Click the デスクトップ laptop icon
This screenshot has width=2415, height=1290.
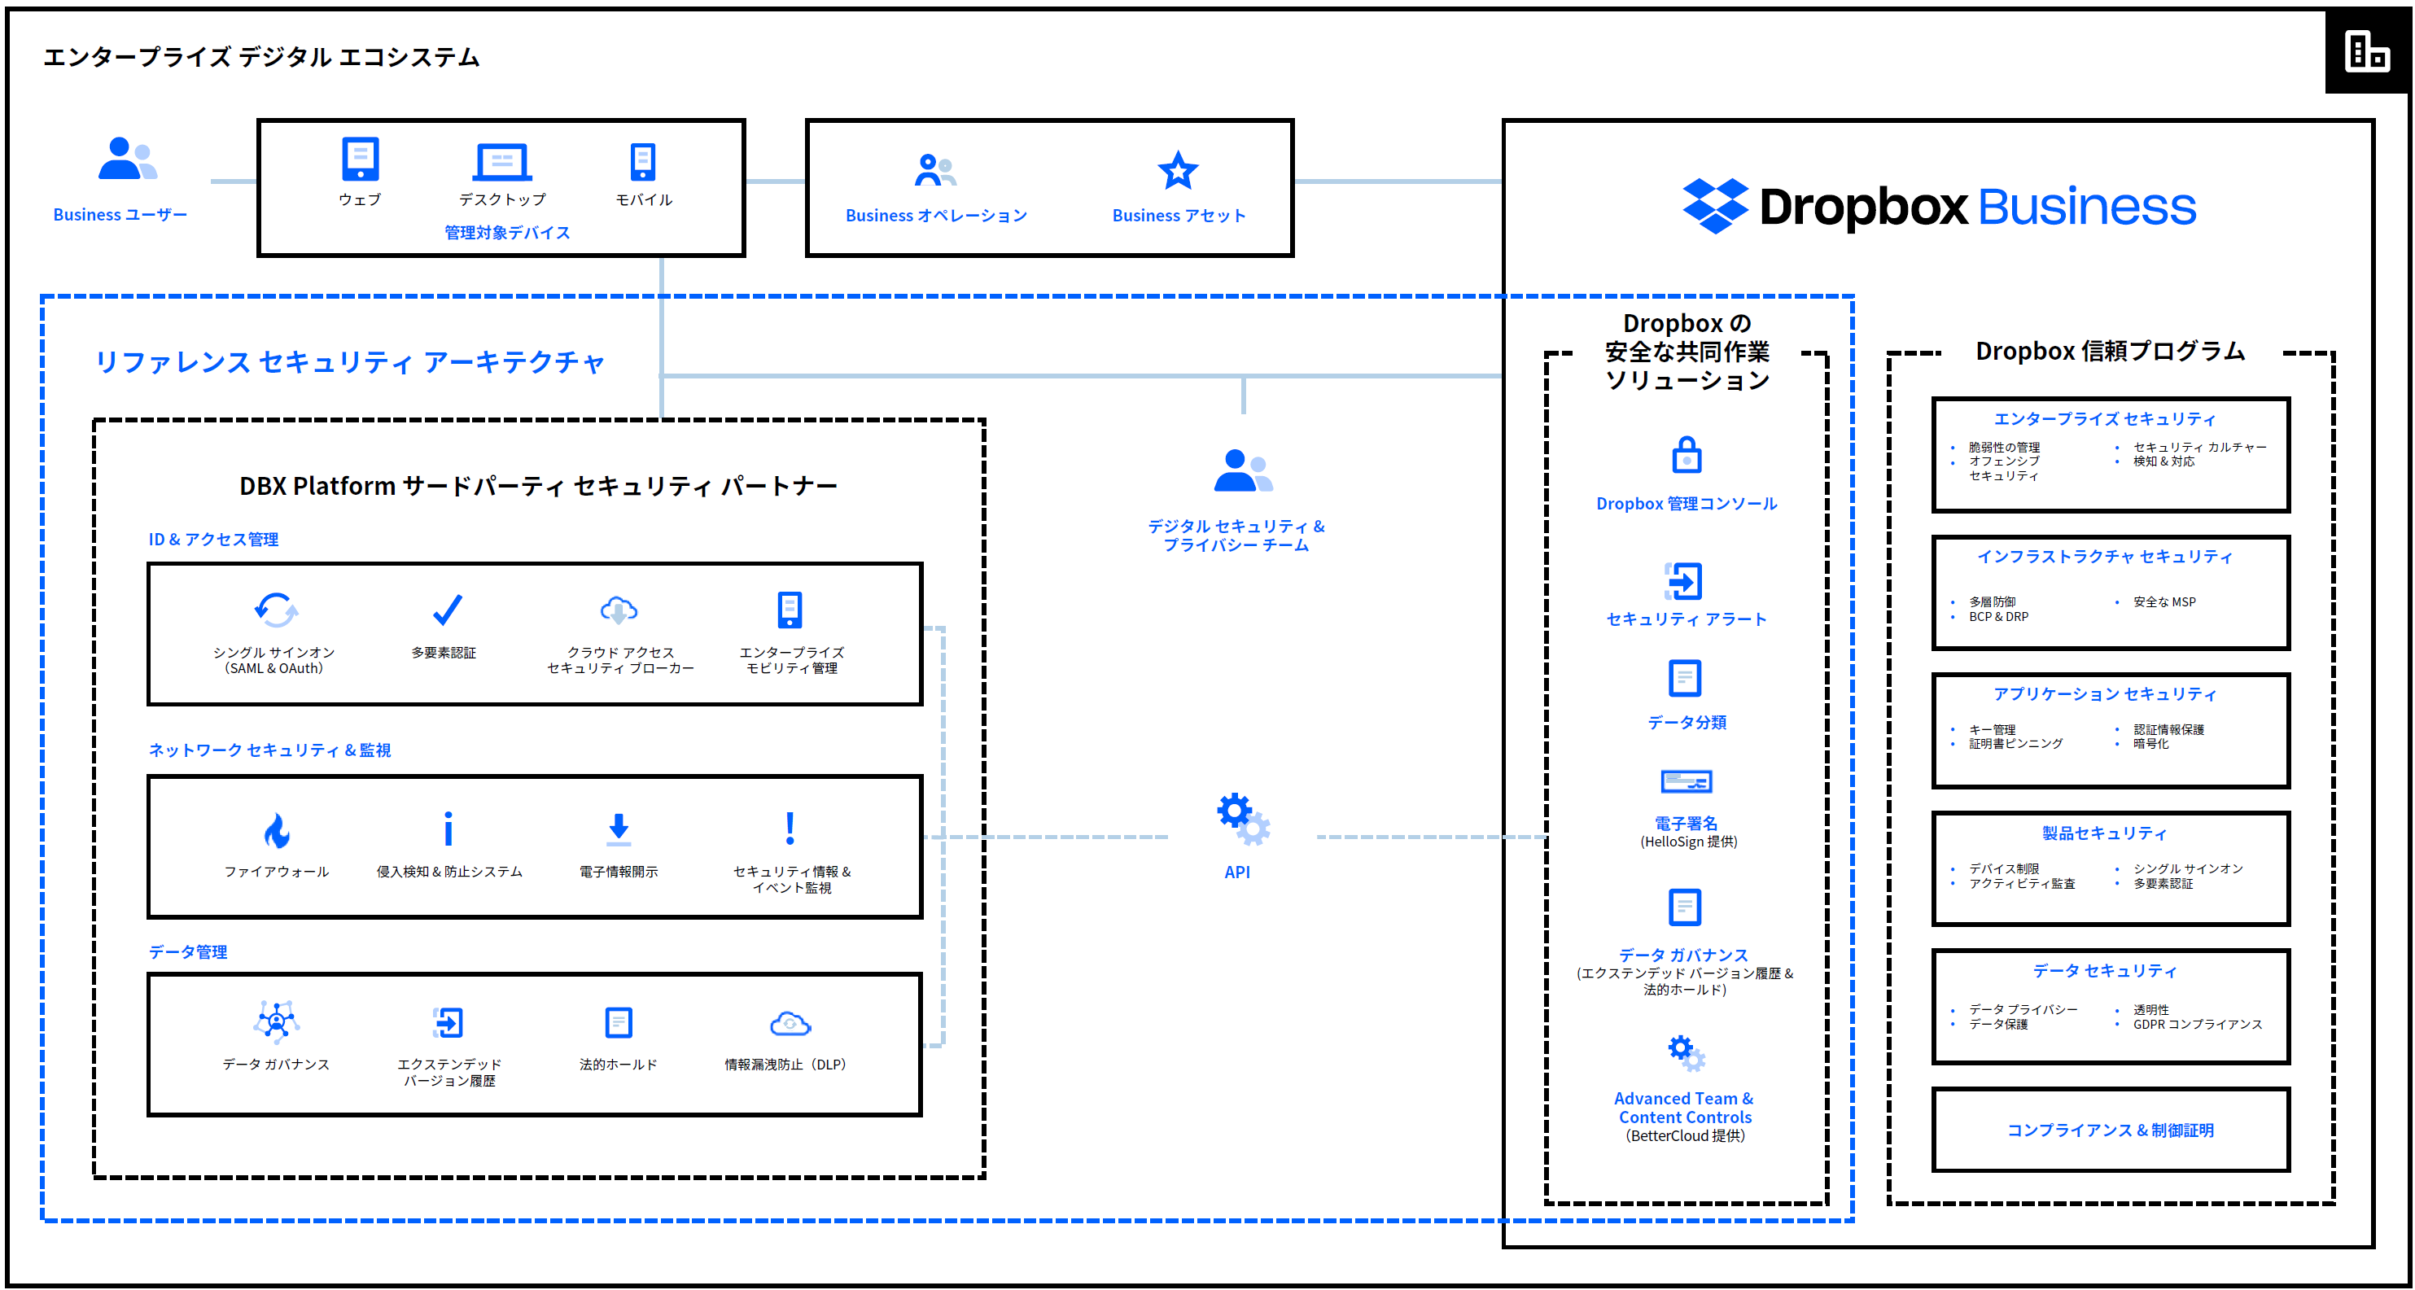point(502,162)
